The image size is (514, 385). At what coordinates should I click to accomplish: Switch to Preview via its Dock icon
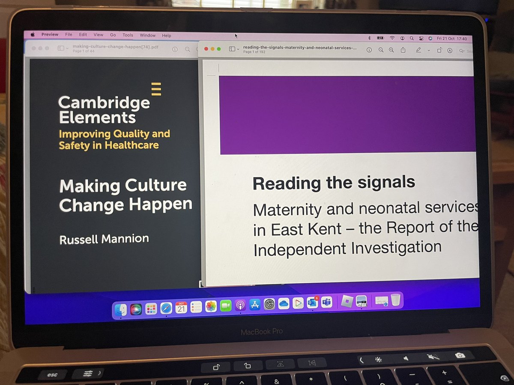pyautogui.click(x=361, y=301)
